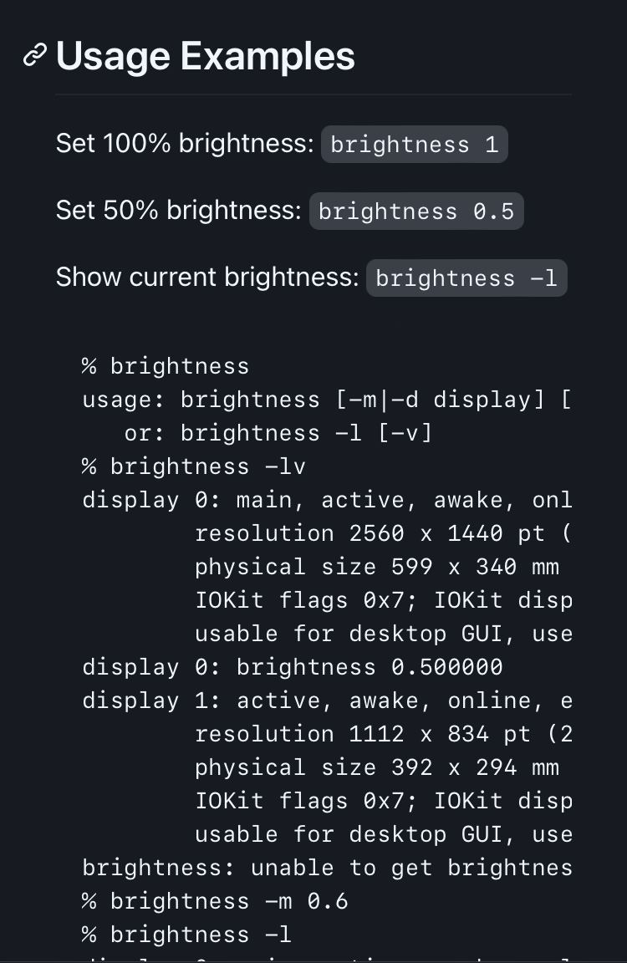
Task: Select the "brightness 0.5" inline code snippet
Action: (416, 211)
